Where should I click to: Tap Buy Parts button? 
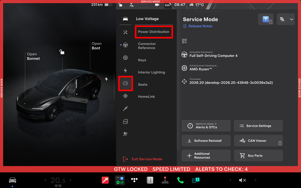click(x=258, y=155)
